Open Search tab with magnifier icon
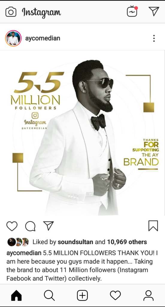Screen dimensions: 165x307 coord(49,295)
